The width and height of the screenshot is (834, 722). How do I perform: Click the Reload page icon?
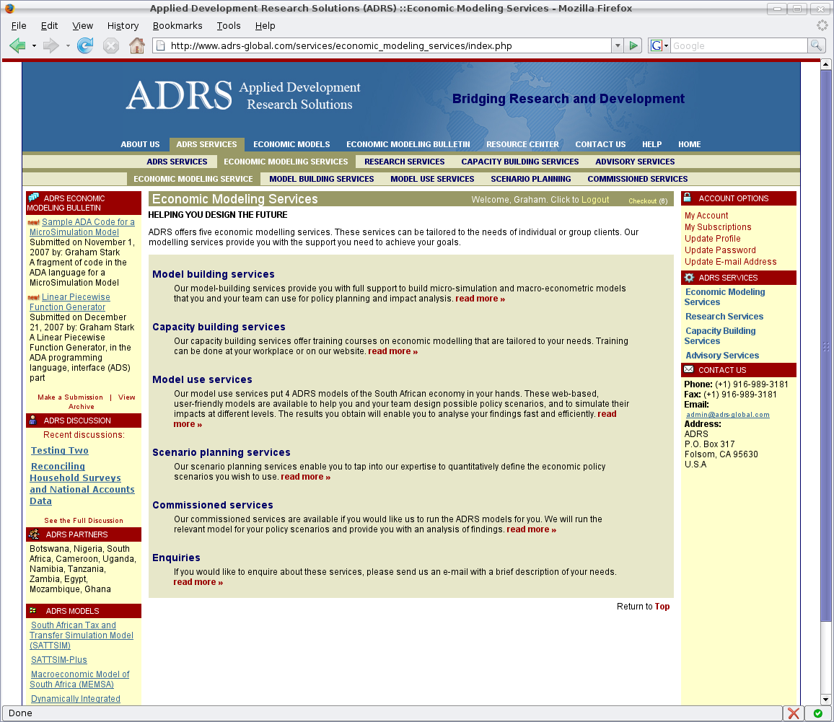click(x=85, y=45)
